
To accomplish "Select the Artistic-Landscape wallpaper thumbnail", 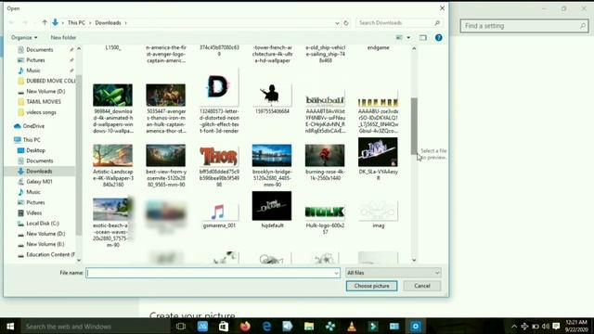I will [x=113, y=155].
